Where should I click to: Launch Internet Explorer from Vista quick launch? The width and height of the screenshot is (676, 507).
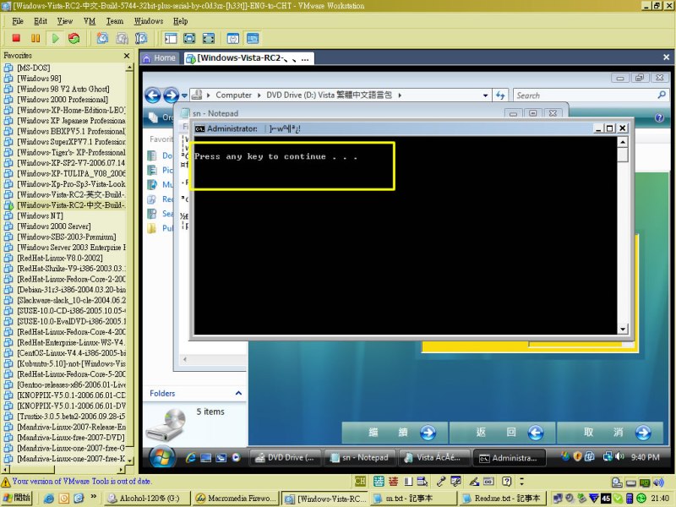(x=191, y=458)
